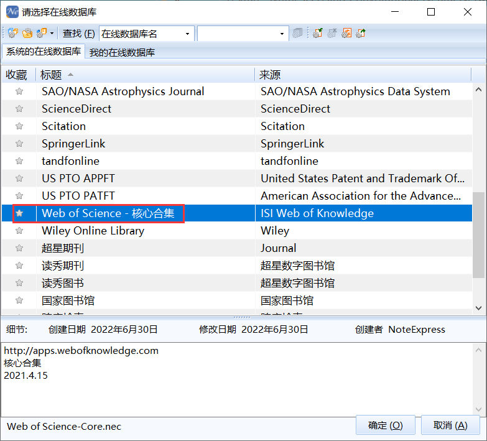
Task: Click the database list scroll up arrow
Action: tap(479, 90)
